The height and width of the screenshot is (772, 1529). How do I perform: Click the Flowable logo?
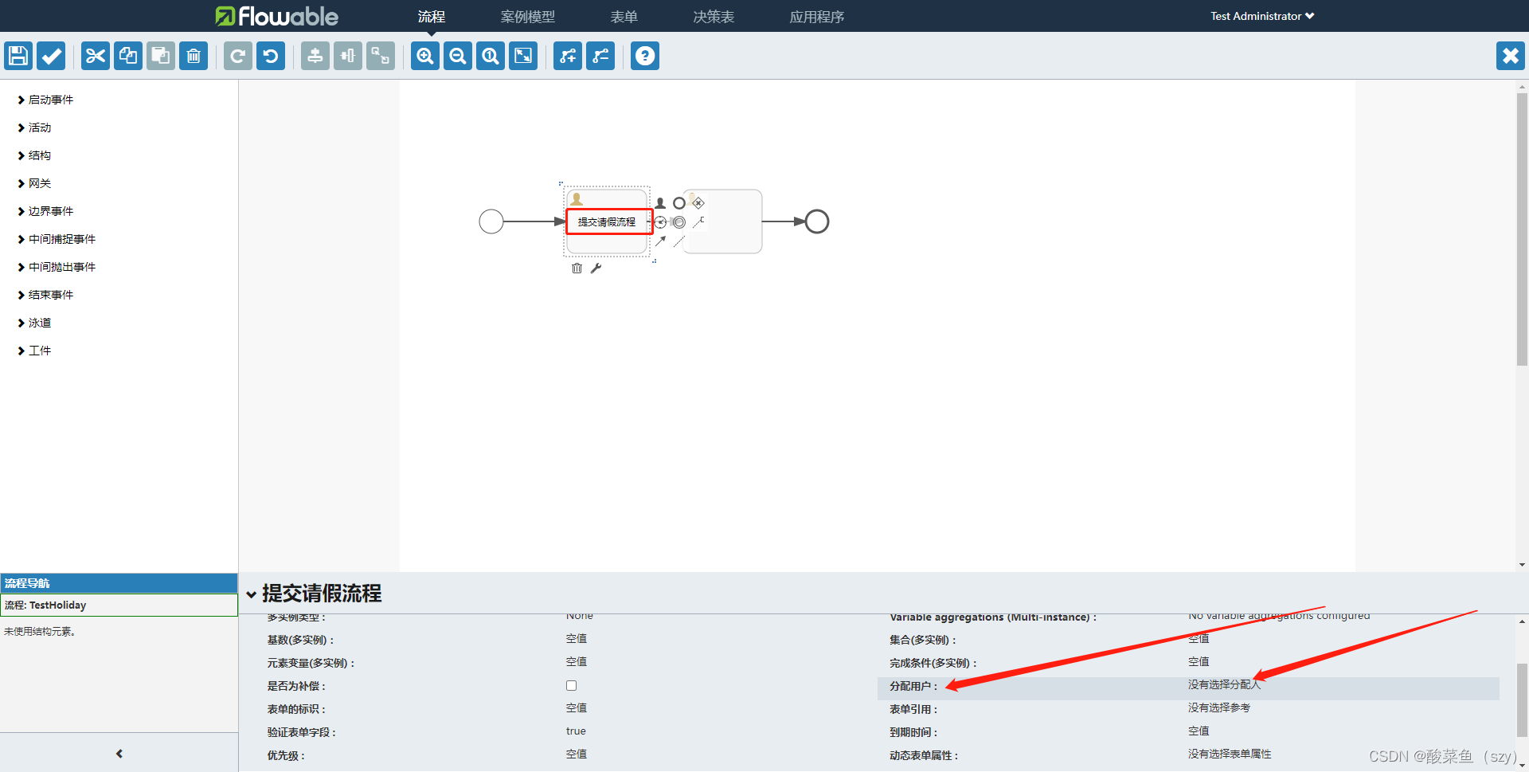click(x=276, y=16)
